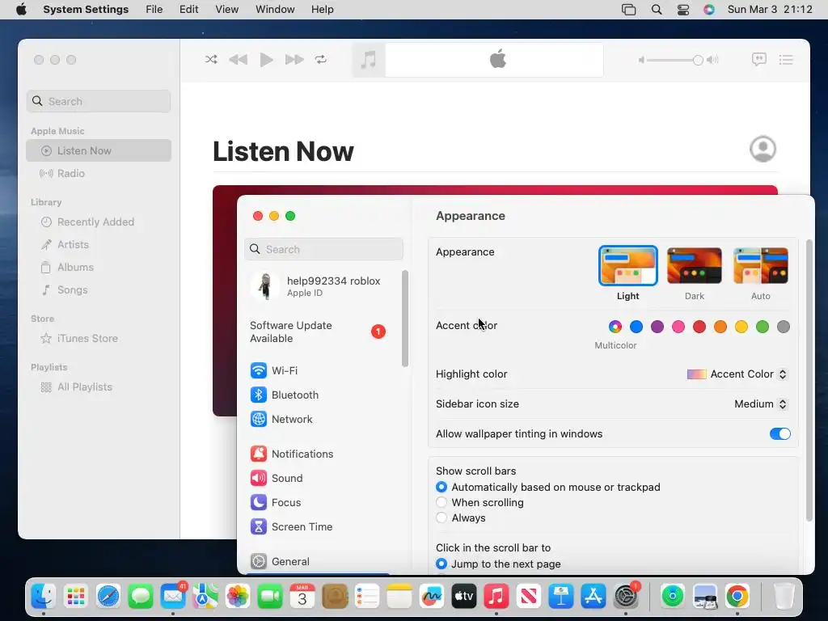Image resolution: width=828 pixels, height=621 pixels.
Task: Open Safari from the Dock
Action: point(108,596)
